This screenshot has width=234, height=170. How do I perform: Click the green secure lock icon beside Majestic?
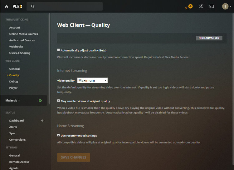[40, 101]
